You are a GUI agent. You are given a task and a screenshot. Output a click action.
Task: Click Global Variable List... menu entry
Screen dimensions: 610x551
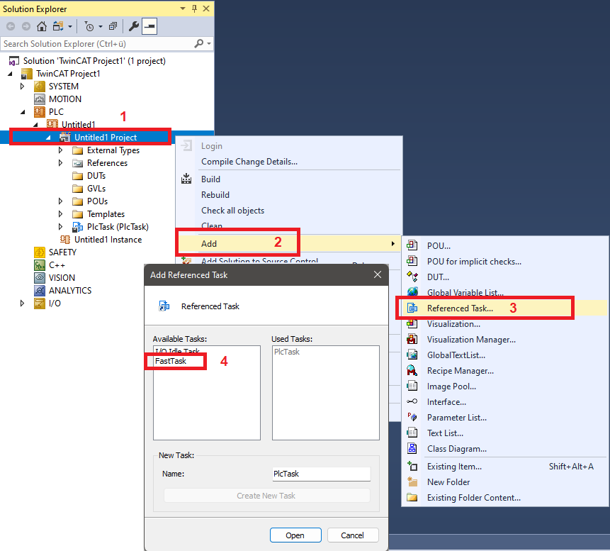pyautogui.click(x=465, y=292)
